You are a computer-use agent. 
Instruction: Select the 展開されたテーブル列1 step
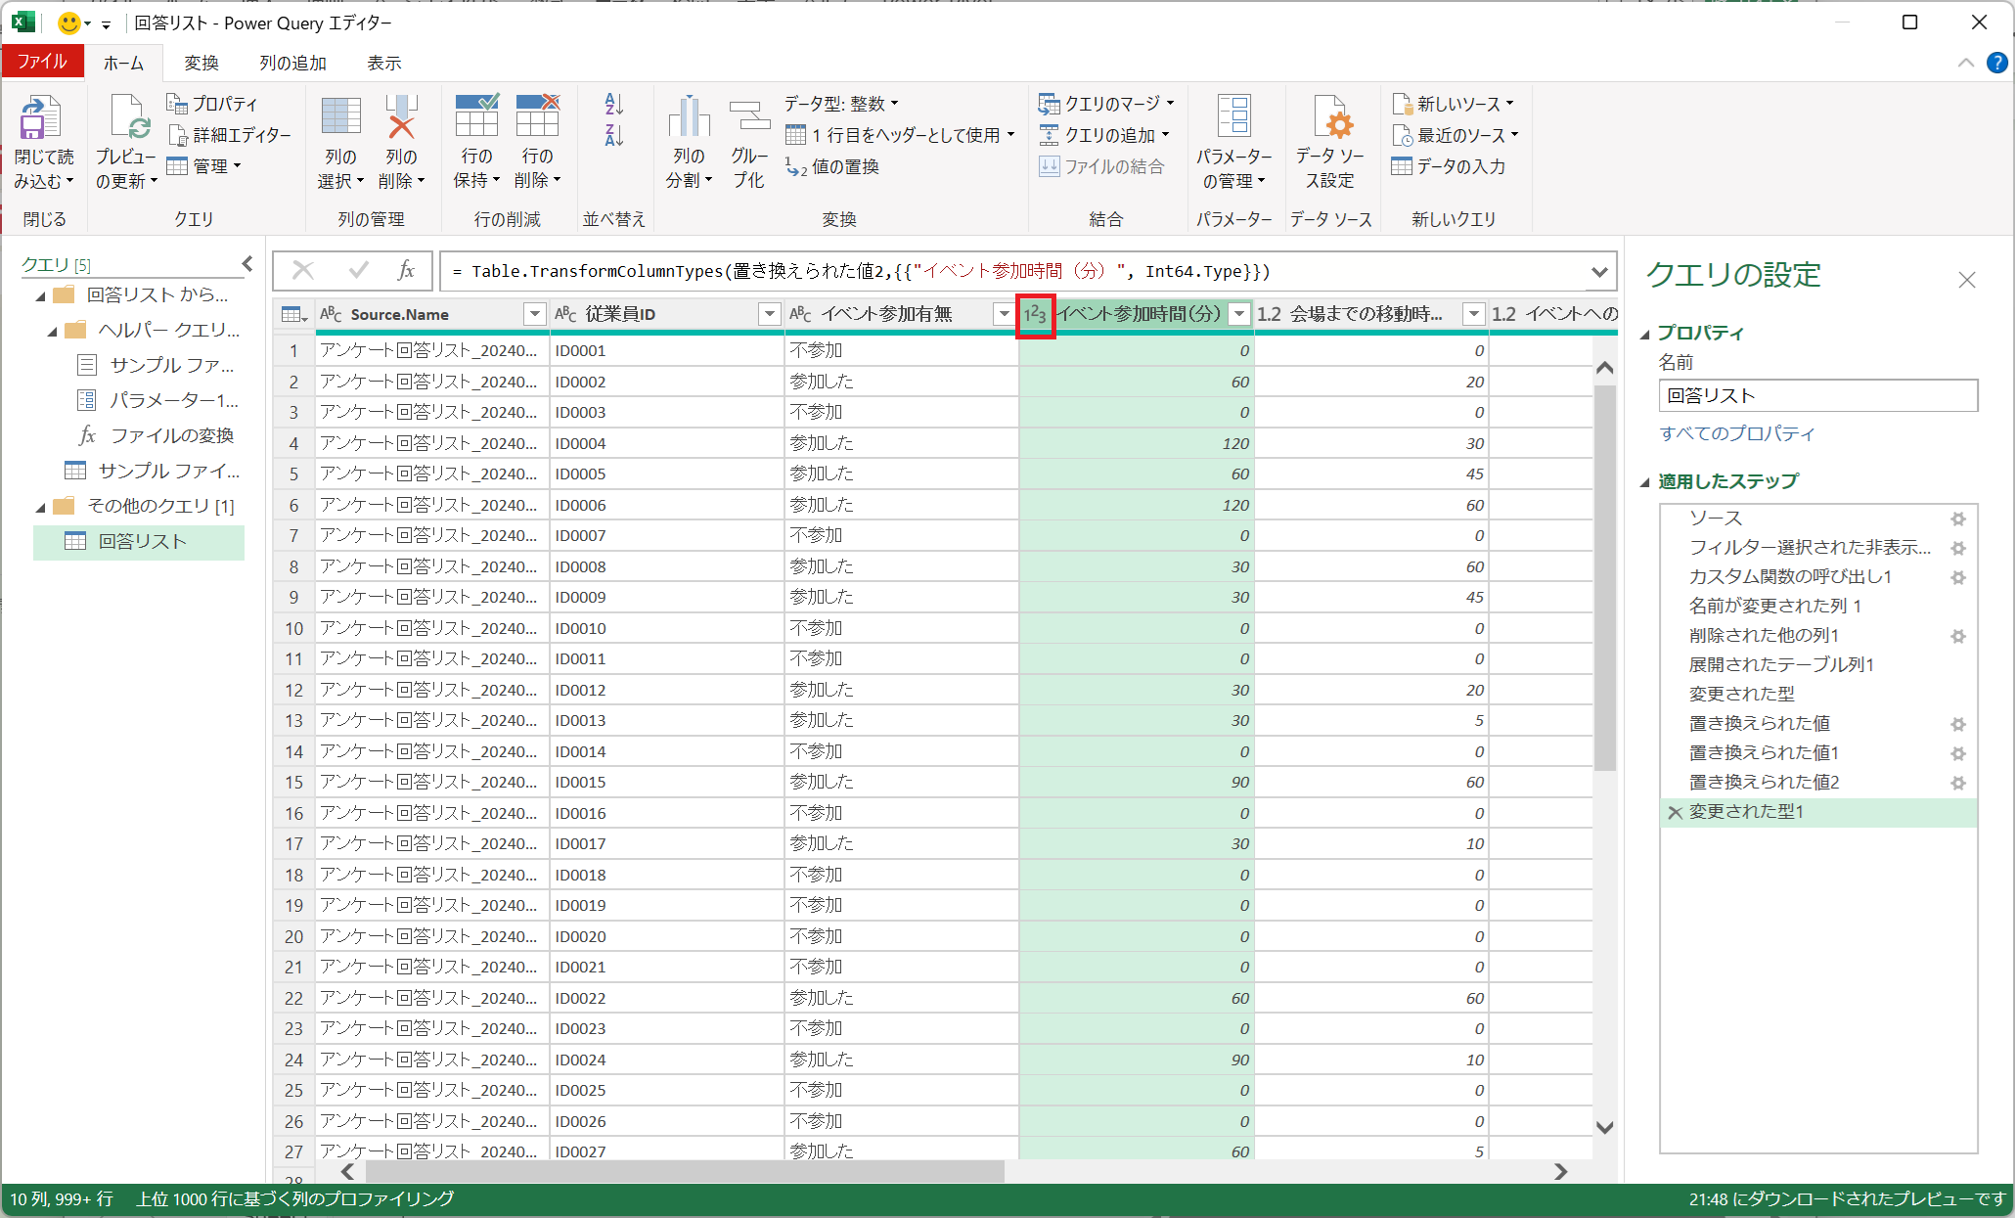[1781, 665]
